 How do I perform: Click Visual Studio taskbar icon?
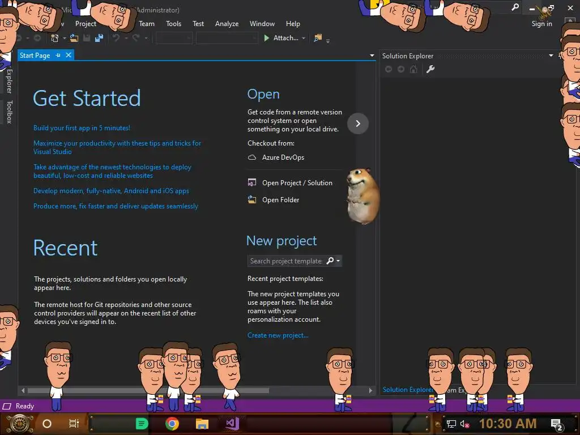coord(232,424)
